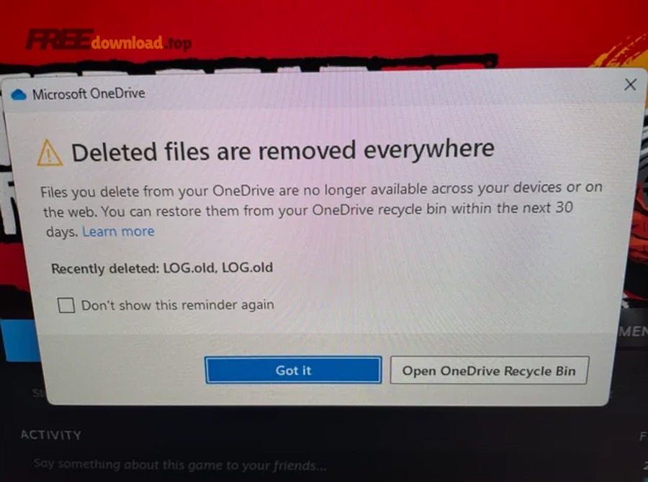Focus the "Say something about this game" field
The width and height of the screenshot is (648, 482).
[x=180, y=465]
